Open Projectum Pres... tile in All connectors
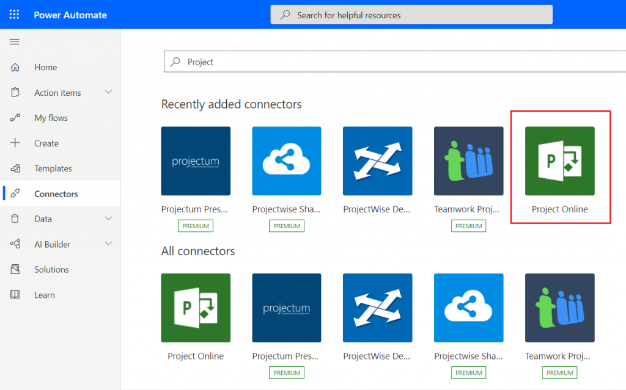 tap(287, 308)
